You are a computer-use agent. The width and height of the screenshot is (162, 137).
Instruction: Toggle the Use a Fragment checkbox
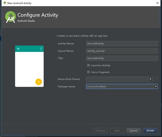(x=89, y=72)
